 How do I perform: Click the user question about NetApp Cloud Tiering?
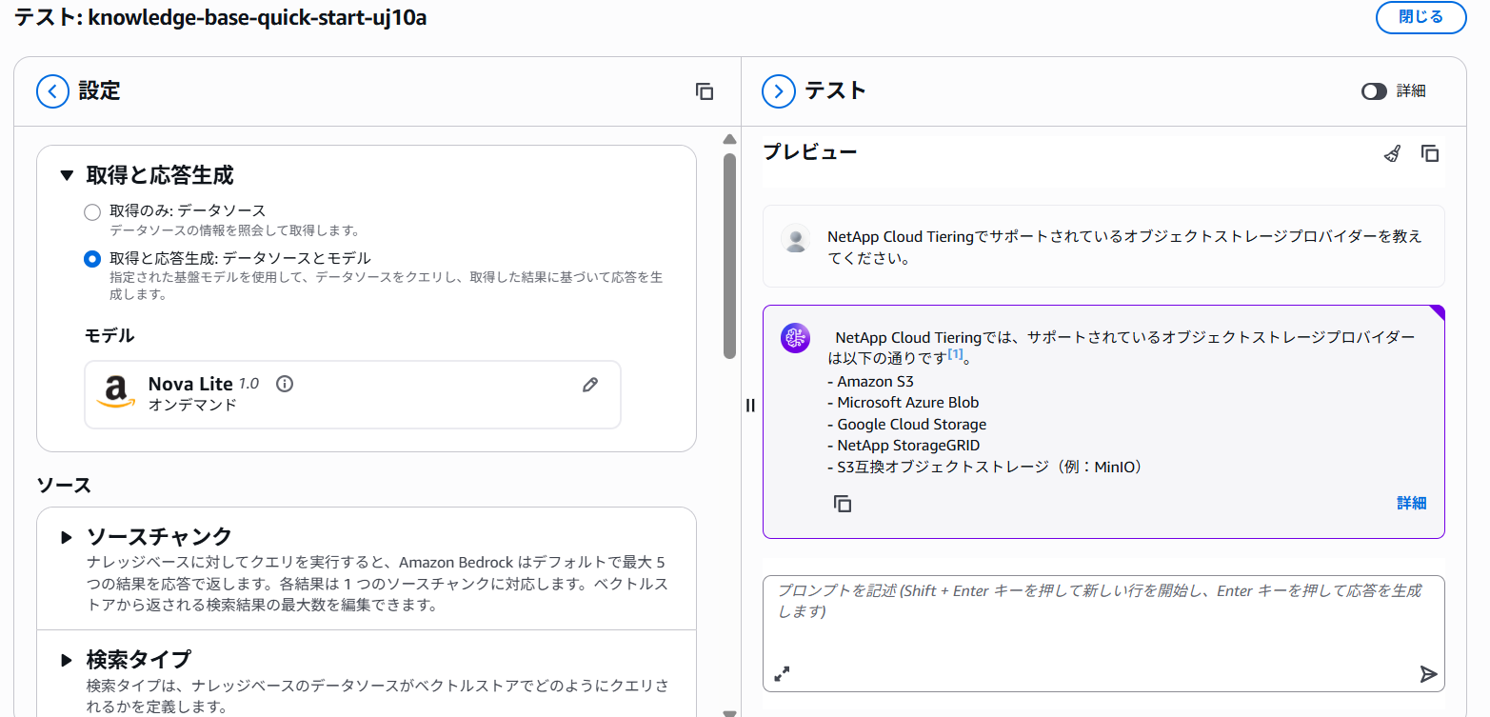point(1124,247)
